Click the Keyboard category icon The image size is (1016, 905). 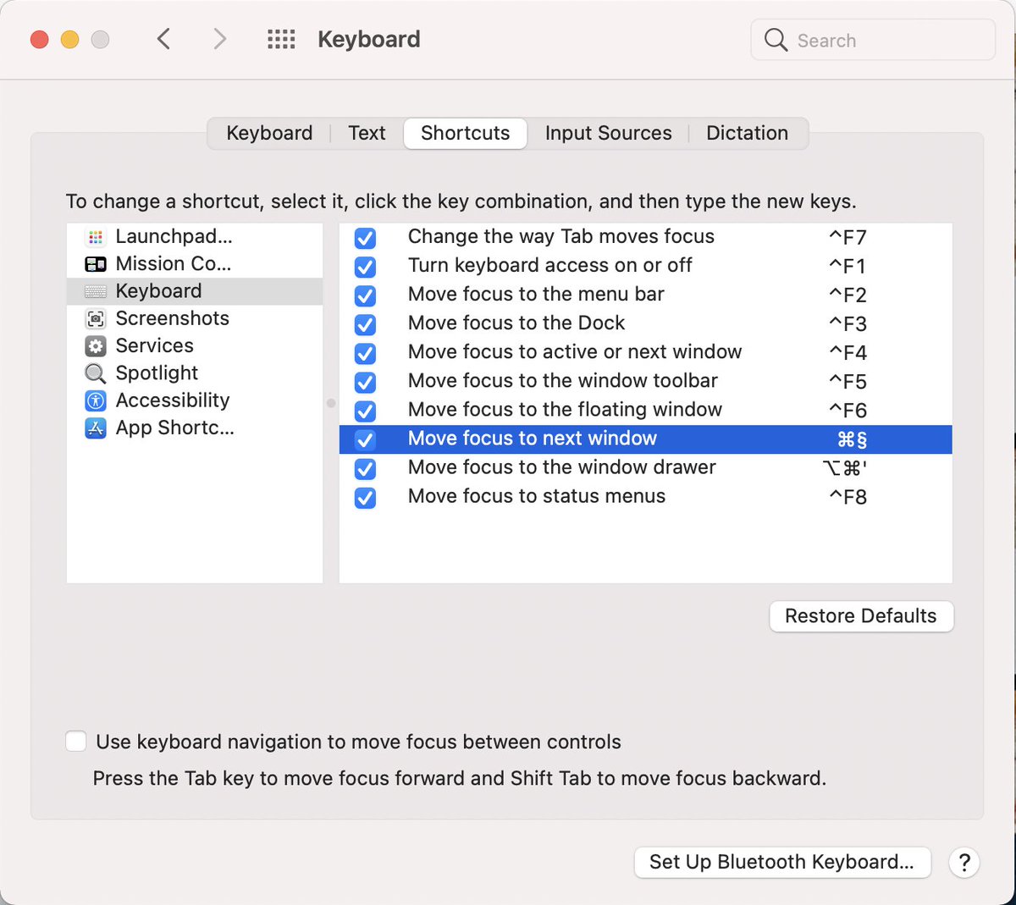click(96, 291)
